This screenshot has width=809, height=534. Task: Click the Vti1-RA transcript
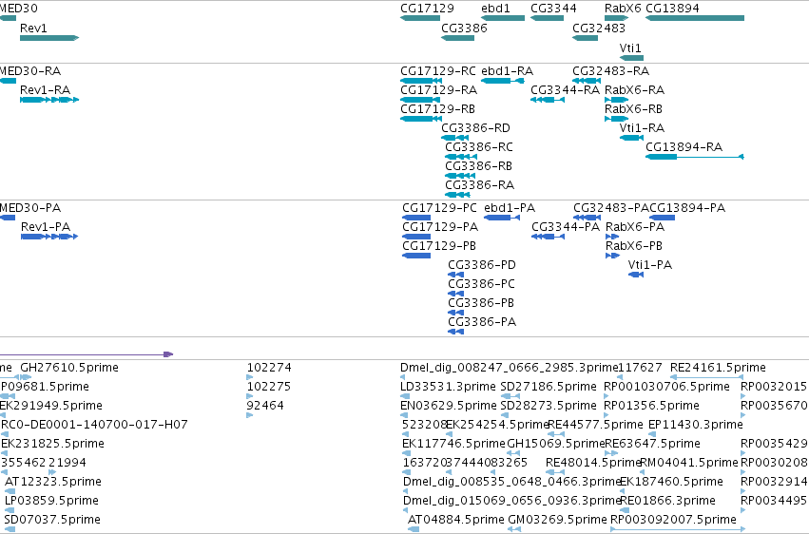pyautogui.click(x=631, y=138)
